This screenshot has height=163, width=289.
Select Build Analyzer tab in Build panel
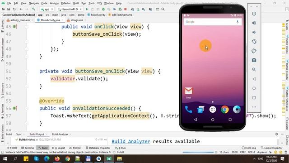coord(60,134)
